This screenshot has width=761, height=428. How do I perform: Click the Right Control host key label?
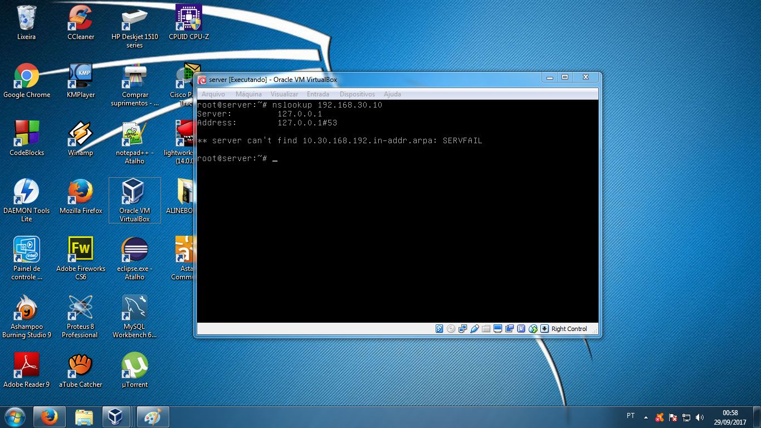coord(569,329)
